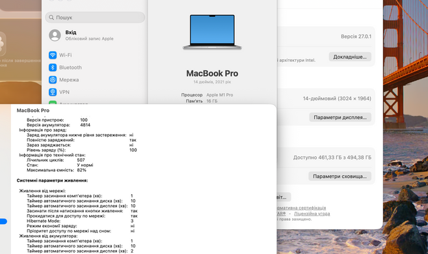Click the magnifier icon in Пошук field

pos(51,18)
